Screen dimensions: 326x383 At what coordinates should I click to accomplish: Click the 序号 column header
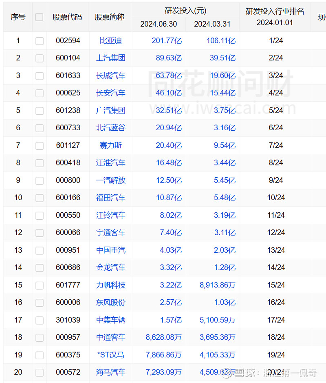[18, 17]
